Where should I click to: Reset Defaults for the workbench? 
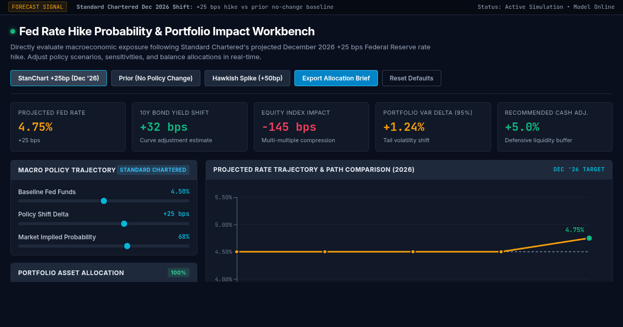tap(412, 78)
